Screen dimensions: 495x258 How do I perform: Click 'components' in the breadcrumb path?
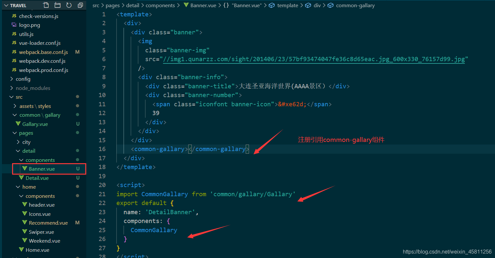pos(160,6)
